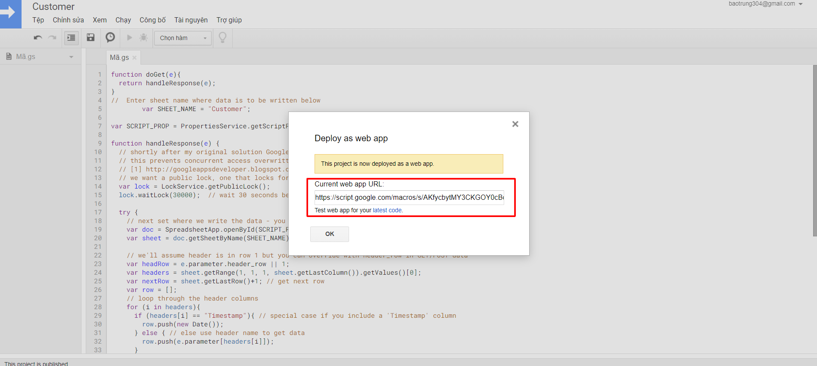The height and width of the screenshot is (366, 817).
Task: Close the Deploy as web app dialog
Action: click(515, 124)
